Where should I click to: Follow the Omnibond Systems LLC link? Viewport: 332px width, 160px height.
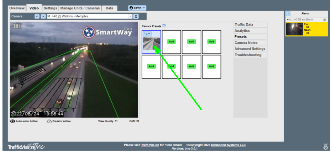click(228, 145)
